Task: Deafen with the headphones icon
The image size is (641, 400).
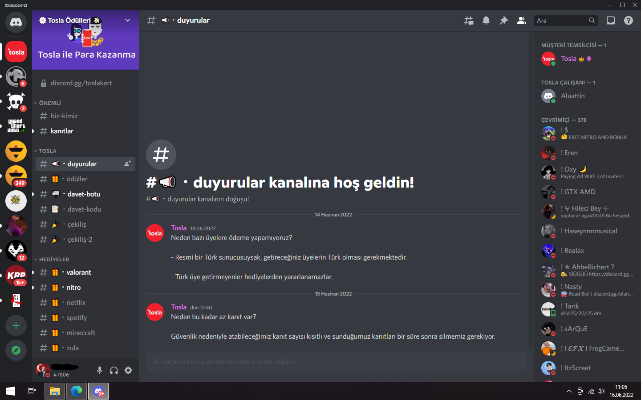Action: (x=114, y=370)
